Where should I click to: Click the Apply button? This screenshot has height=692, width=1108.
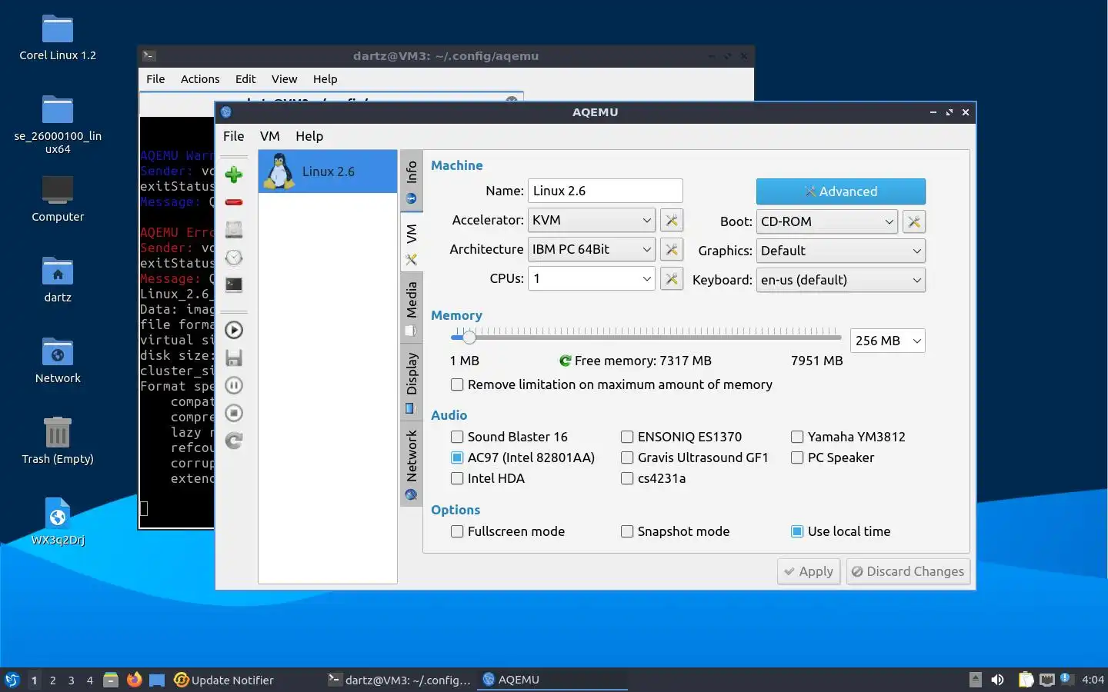tap(809, 571)
